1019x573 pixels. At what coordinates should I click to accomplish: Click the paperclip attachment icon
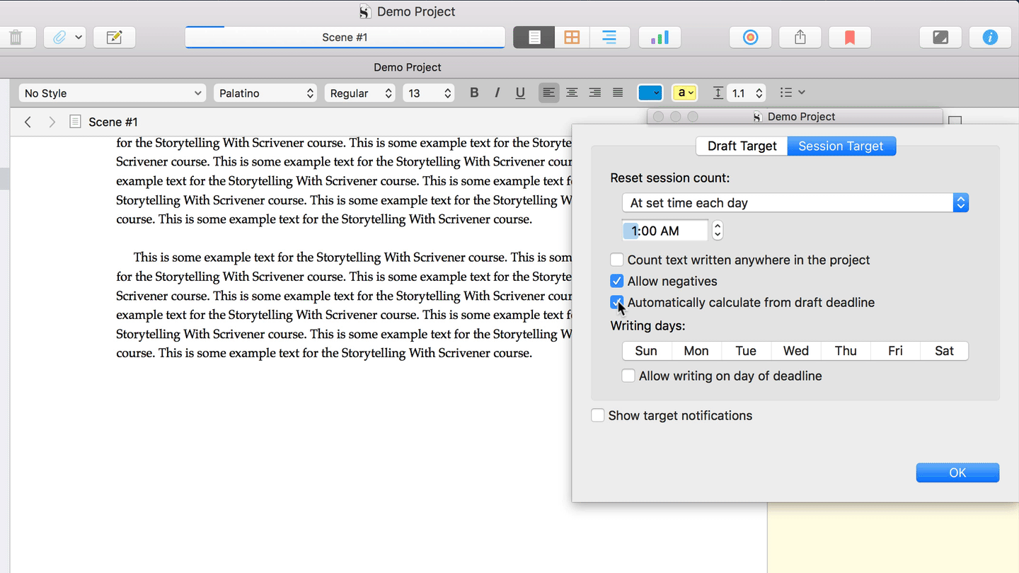point(59,37)
